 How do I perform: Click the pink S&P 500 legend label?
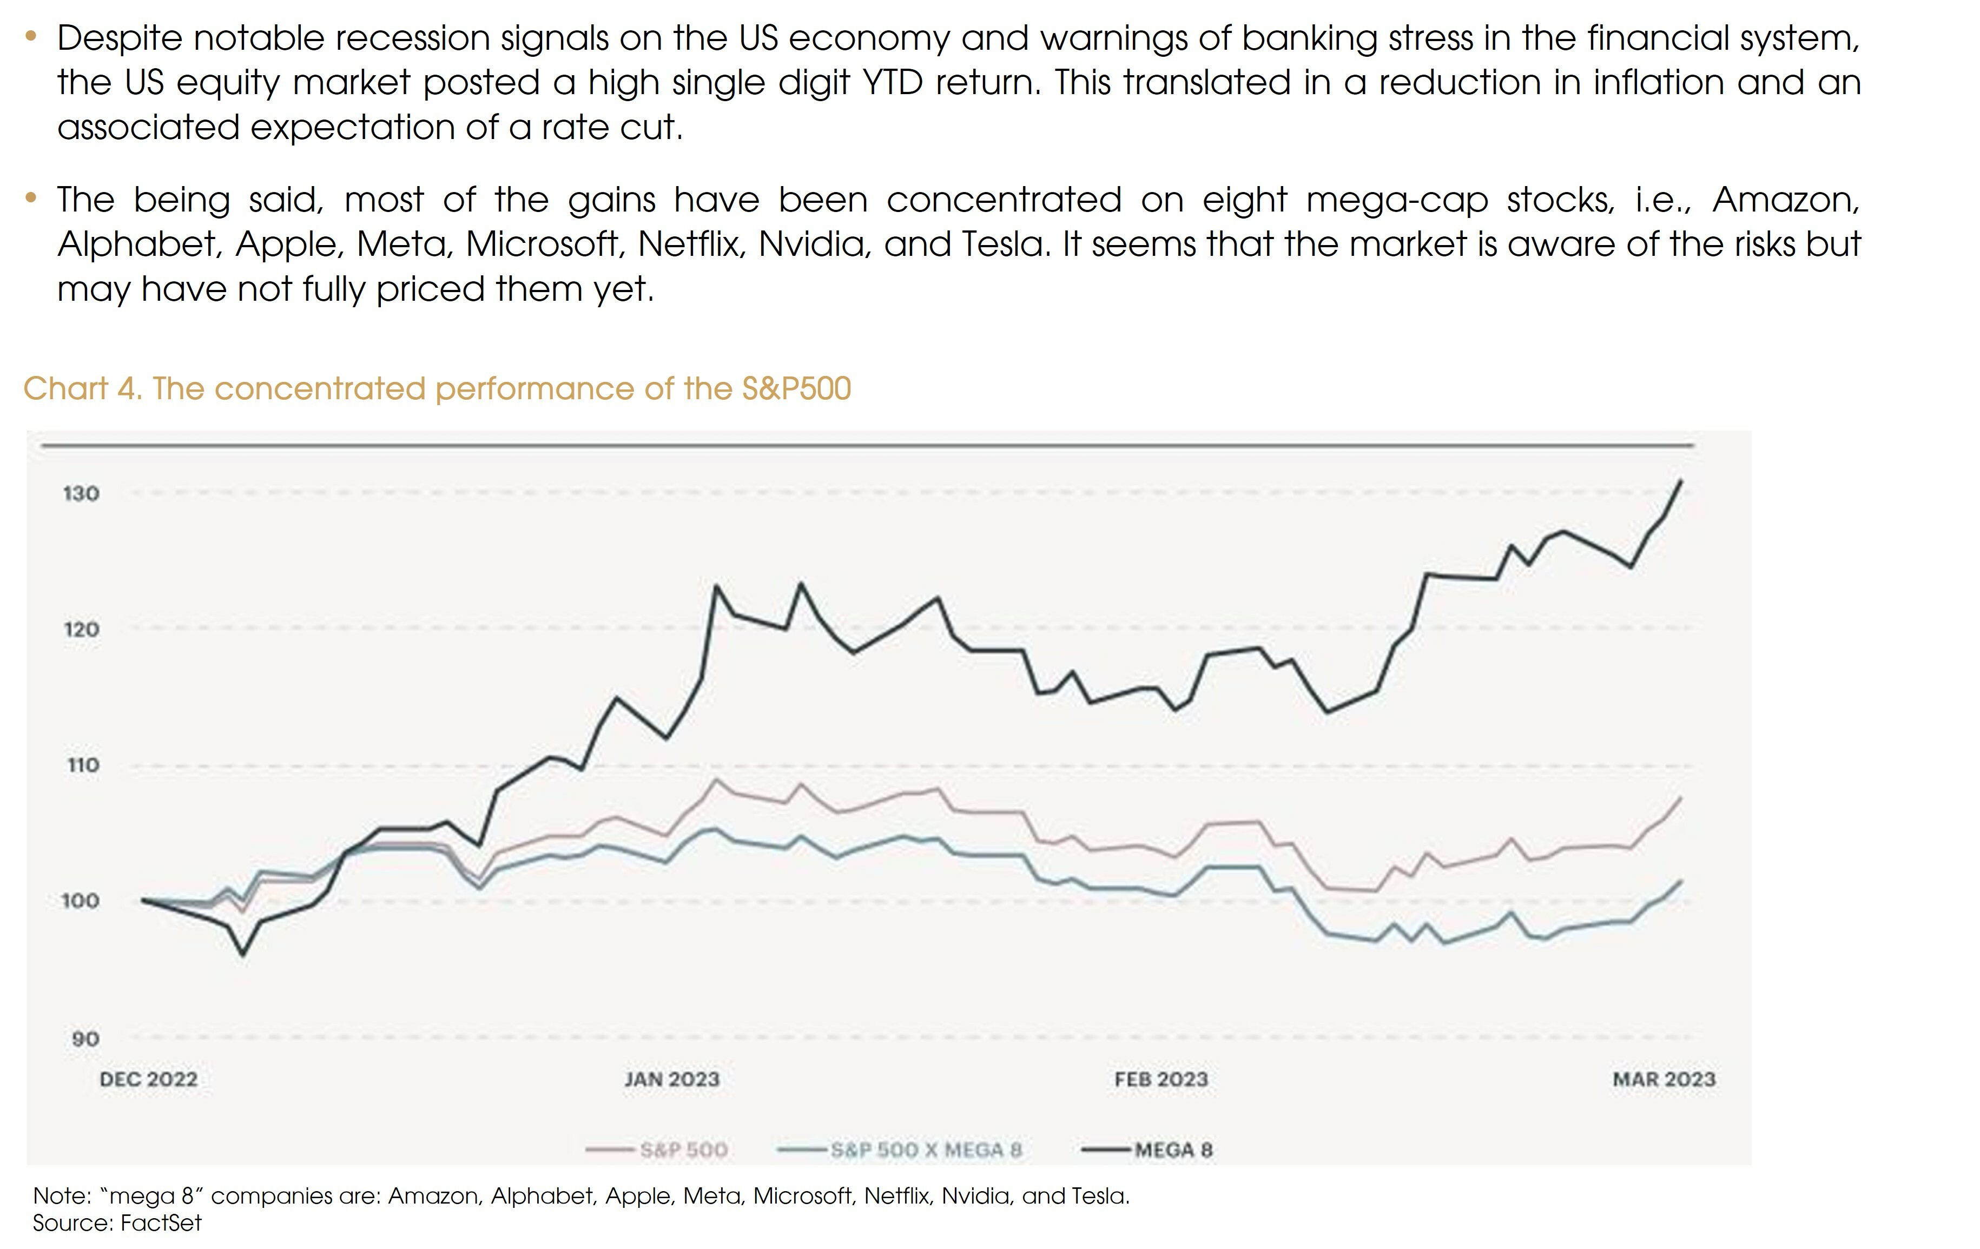pos(684,1149)
